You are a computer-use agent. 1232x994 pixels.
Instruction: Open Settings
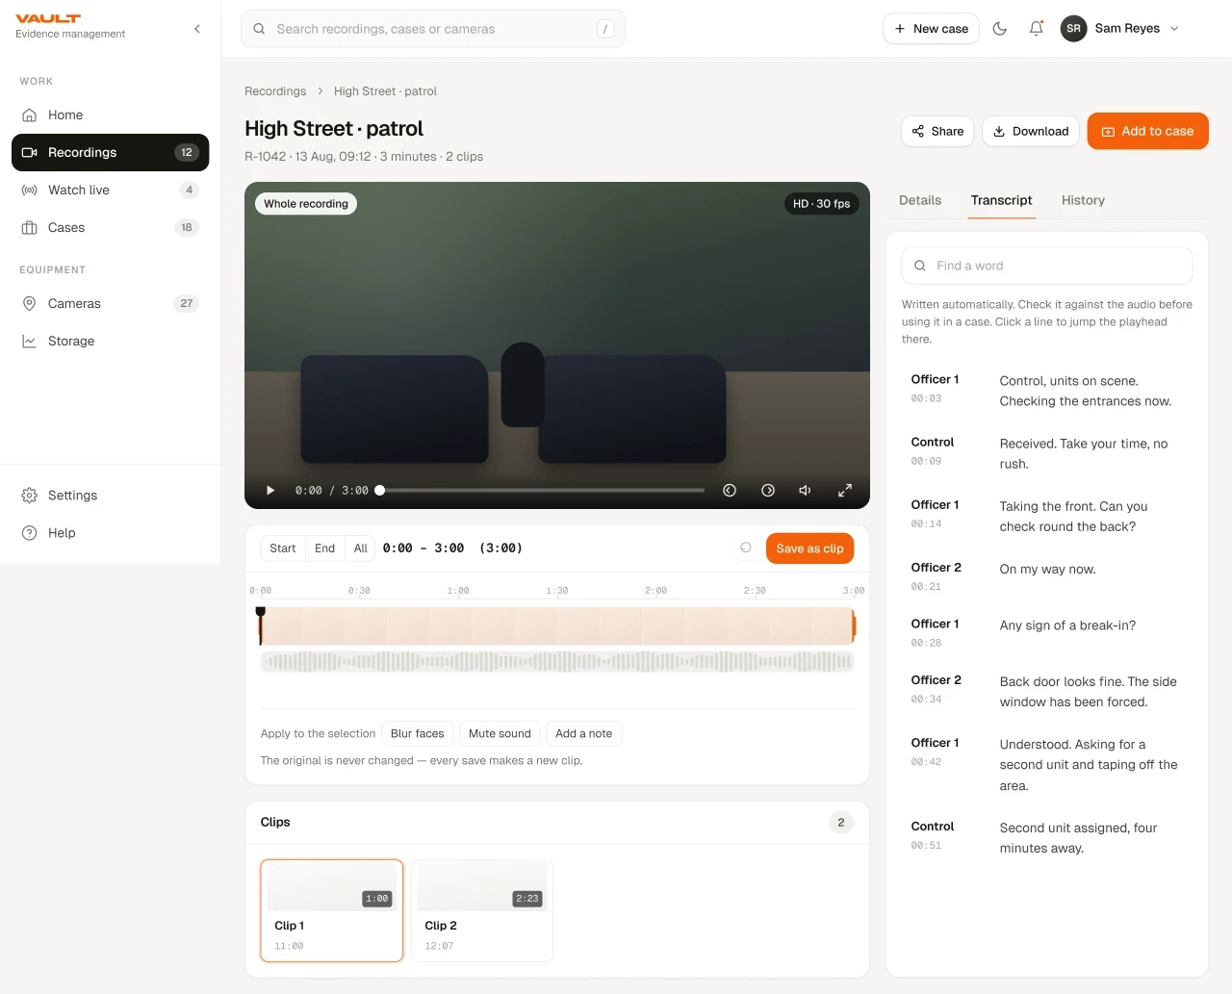(x=110, y=495)
